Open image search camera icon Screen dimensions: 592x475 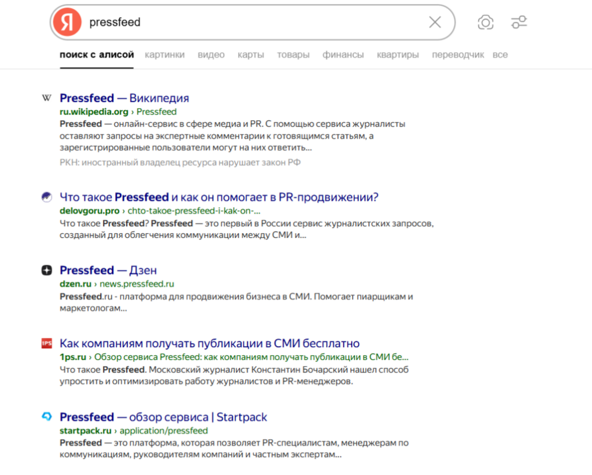485,23
